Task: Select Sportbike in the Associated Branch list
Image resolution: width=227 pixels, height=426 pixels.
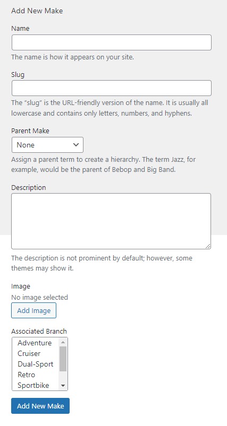Action: (36, 385)
